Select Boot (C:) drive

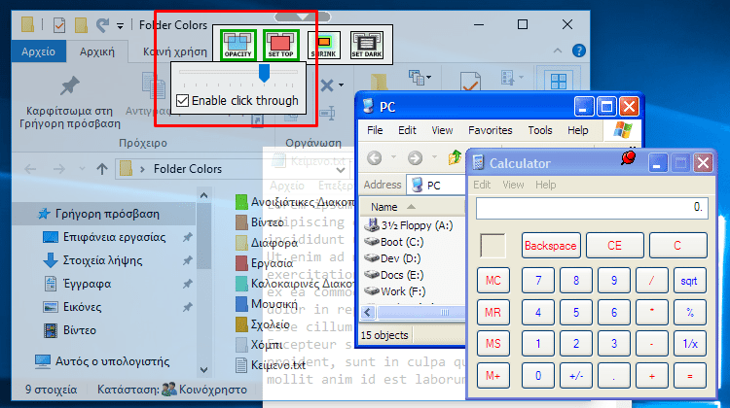coord(395,242)
